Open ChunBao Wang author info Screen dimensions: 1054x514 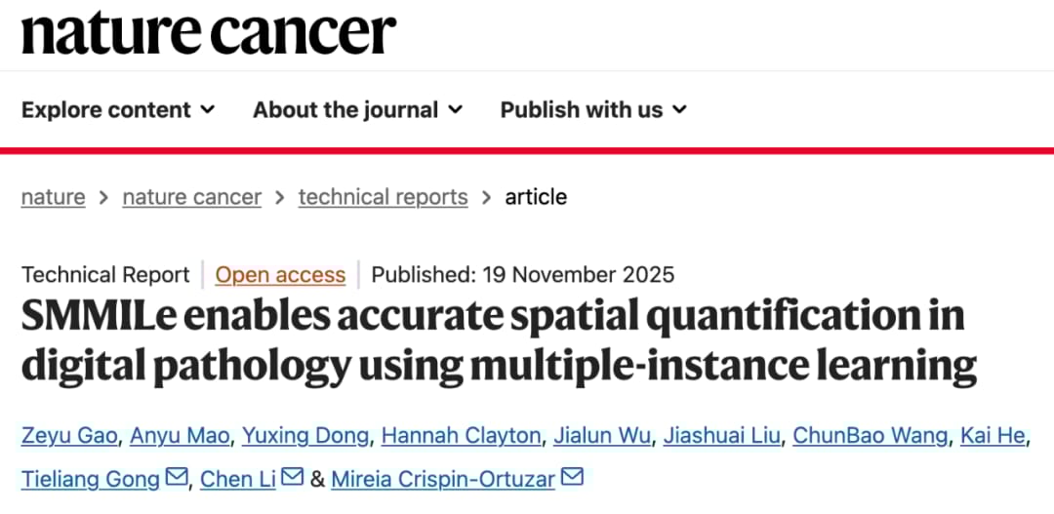[x=870, y=435]
